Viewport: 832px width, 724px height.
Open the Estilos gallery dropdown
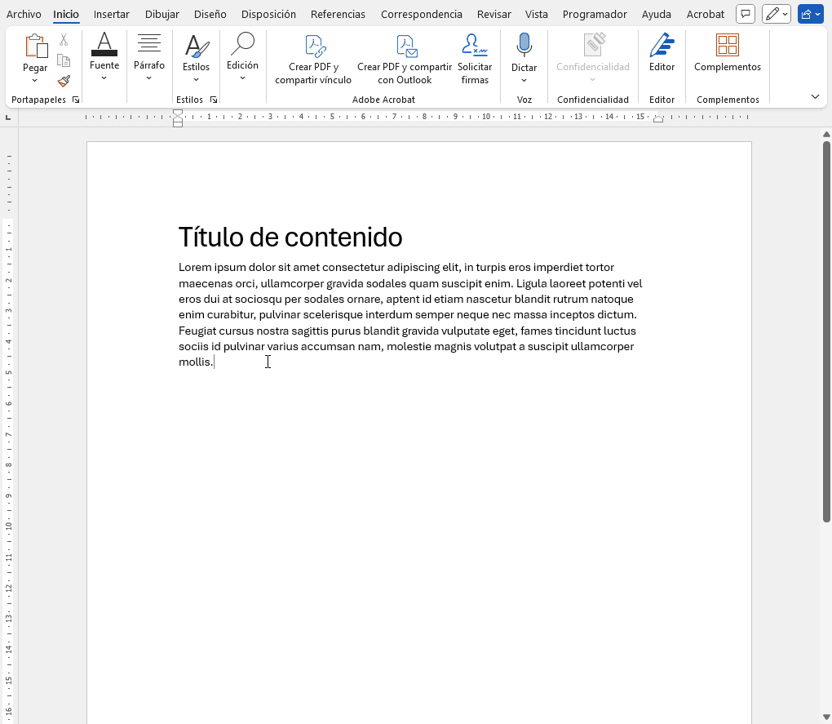pos(196,79)
